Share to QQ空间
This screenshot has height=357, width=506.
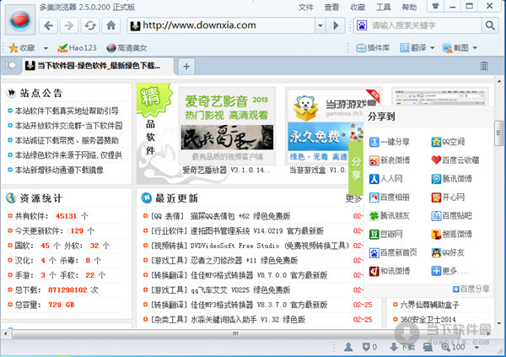click(x=448, y=142)
